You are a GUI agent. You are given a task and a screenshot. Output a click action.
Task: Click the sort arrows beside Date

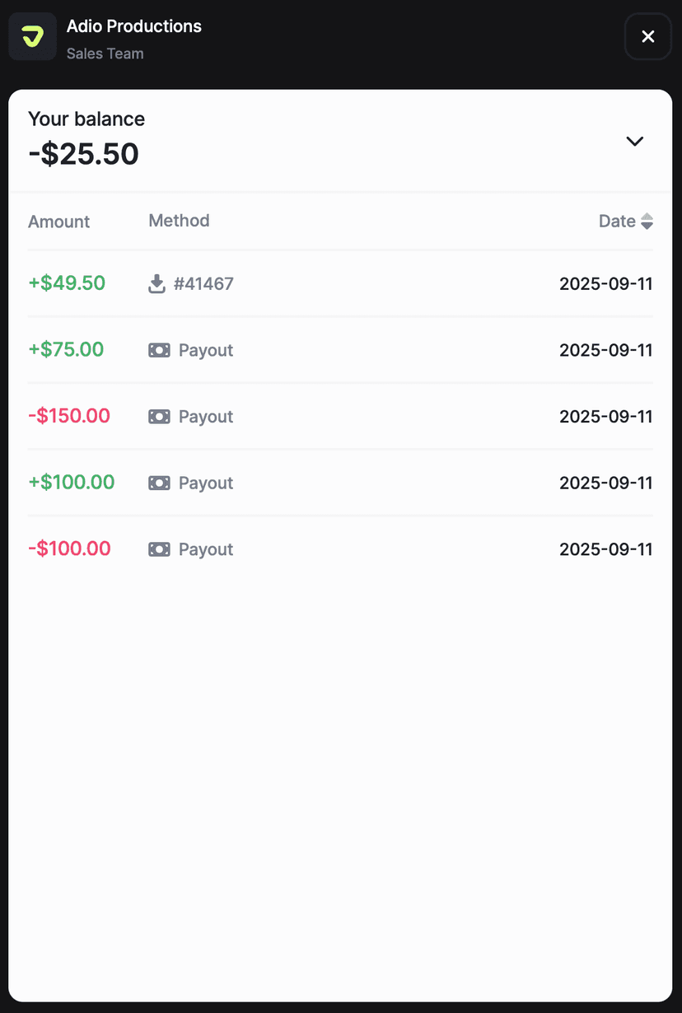tap(647, 221)
